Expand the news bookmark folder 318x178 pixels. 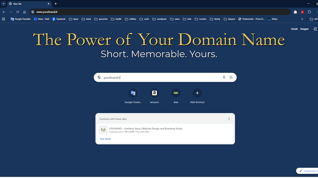pyautogui.click(x=175, y=19)
